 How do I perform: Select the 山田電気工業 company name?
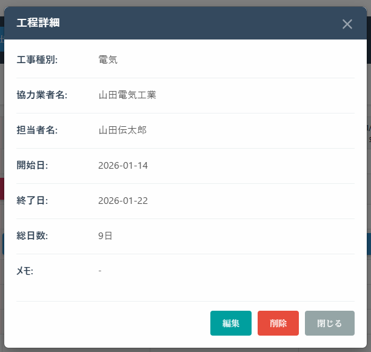[x=127, y=95]
